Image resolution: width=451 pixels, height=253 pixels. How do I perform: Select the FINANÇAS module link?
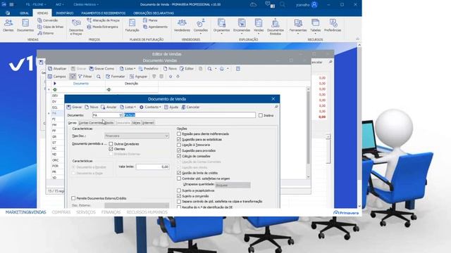111,212
